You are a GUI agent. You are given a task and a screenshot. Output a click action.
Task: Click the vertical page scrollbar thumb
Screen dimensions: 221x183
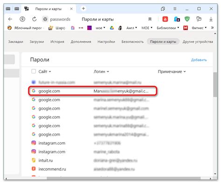click(x=215, y=85)
